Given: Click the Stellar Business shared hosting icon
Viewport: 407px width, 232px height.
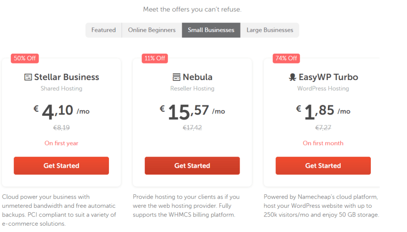Looking at the screenshot, I should (28, 77).
